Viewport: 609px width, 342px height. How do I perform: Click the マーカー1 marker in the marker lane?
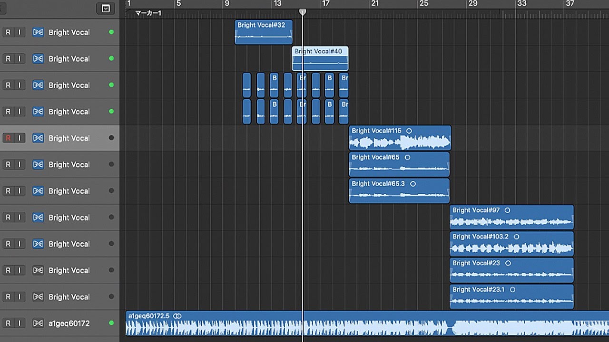coord(148,13)
